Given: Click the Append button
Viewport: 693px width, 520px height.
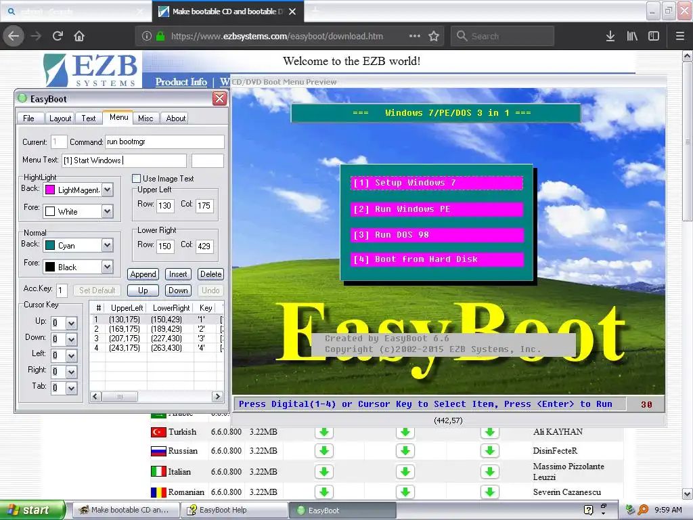Looking at the screenshot, I should pyautogui.click(x=143, y=274).
